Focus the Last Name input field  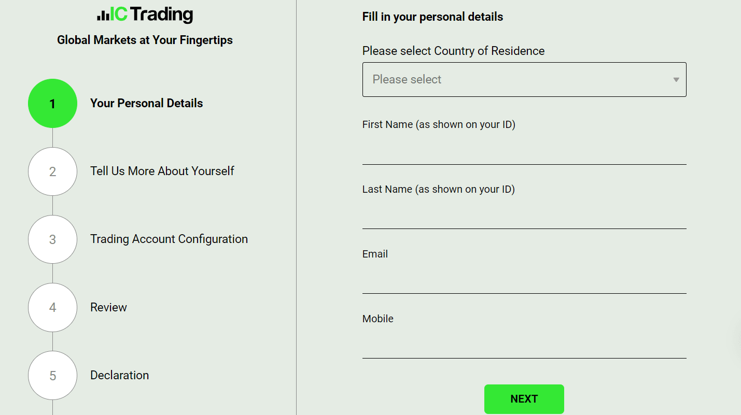[x=524, y=216]
